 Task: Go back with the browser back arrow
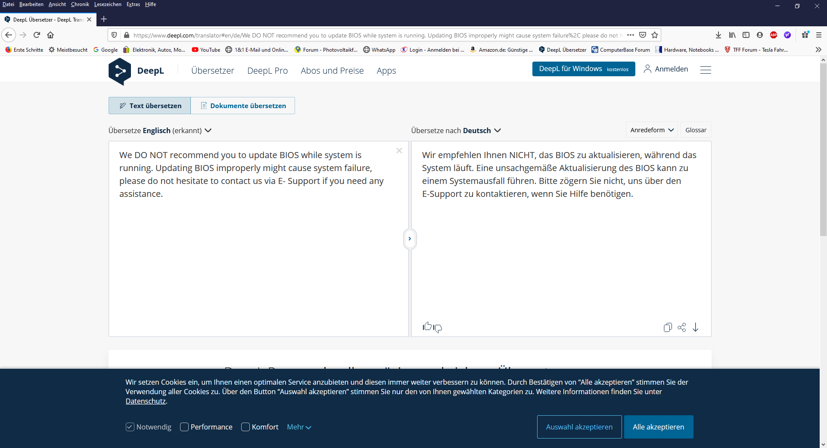[9, 35]
